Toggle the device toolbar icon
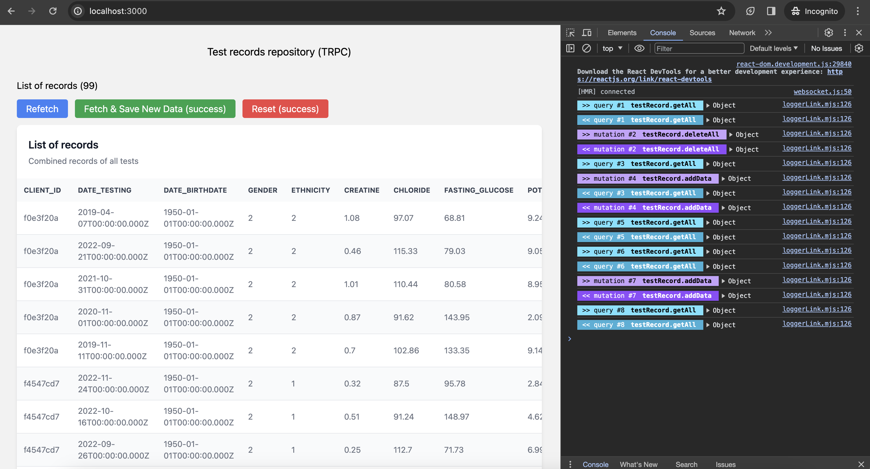Viewport: 870px width, 469px height. 587,33
